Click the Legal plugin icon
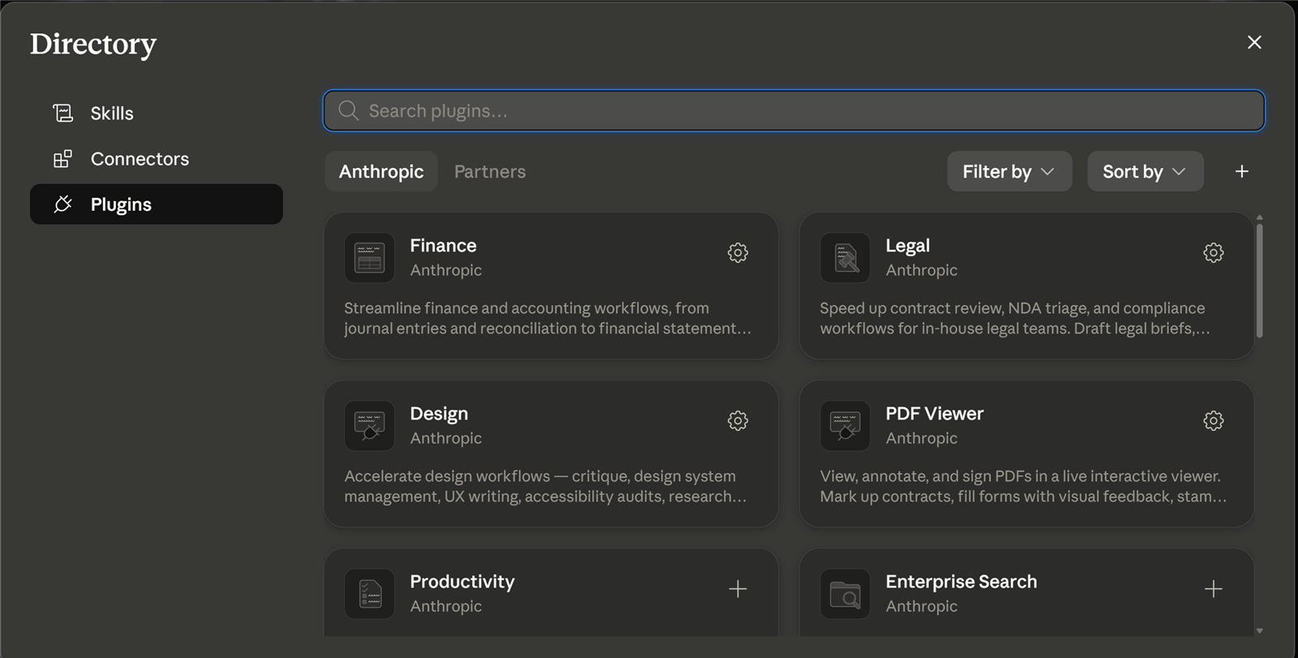Viewport: 1298px width, 658px height. 845,258
